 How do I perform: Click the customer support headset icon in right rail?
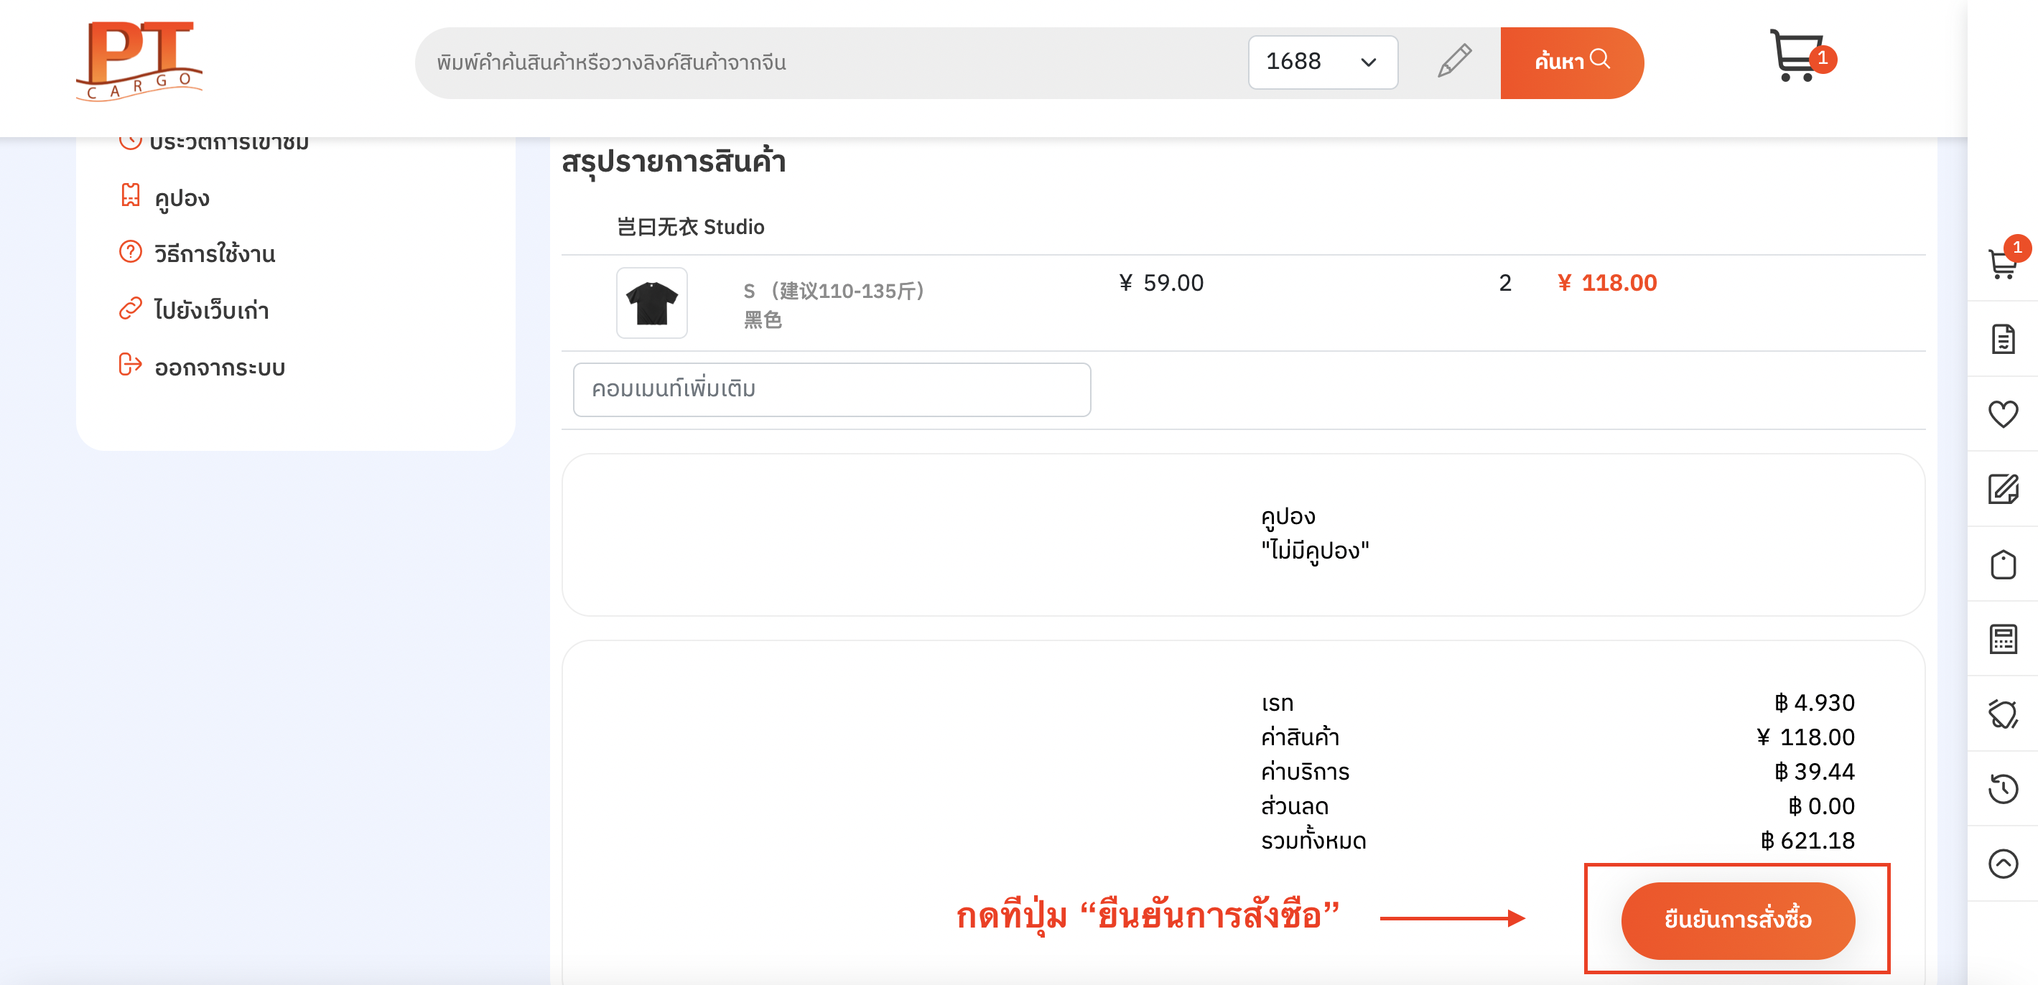point(2002,714)
